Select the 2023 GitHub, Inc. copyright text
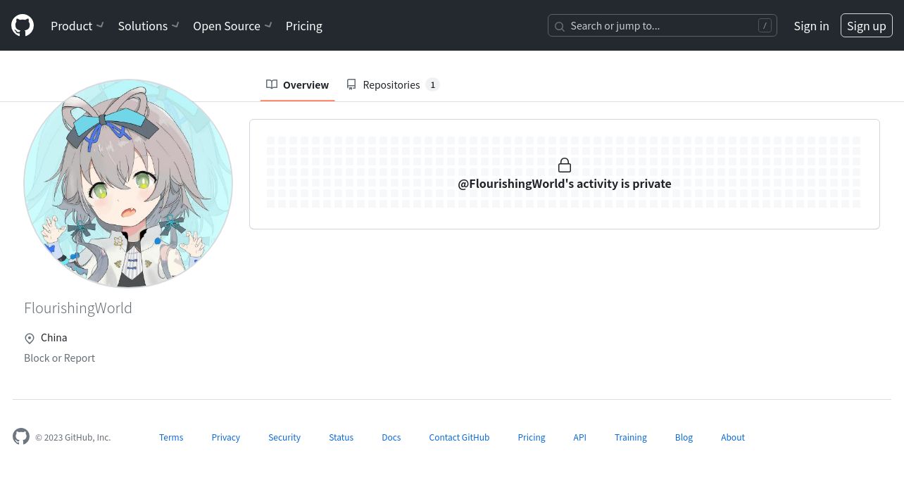 point(73,437)
